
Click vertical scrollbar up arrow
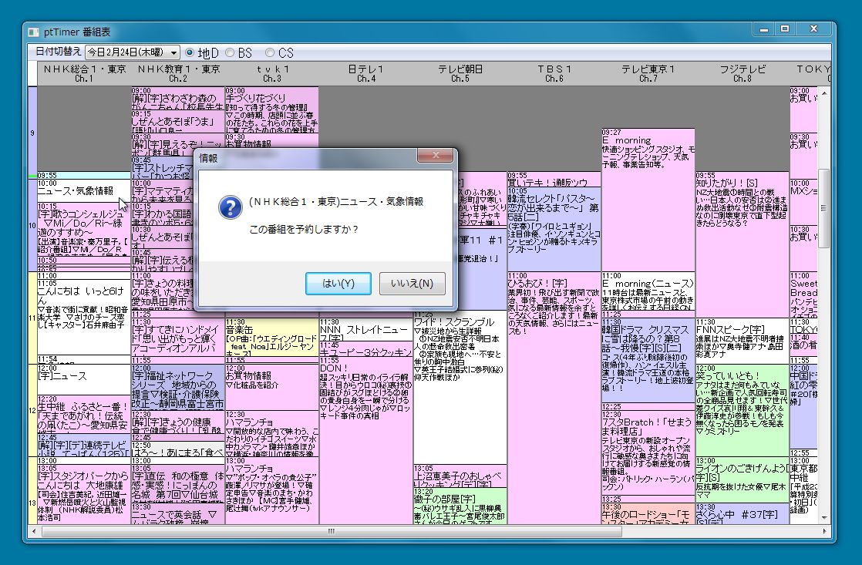pyautogui.click(x=824, y=93)
